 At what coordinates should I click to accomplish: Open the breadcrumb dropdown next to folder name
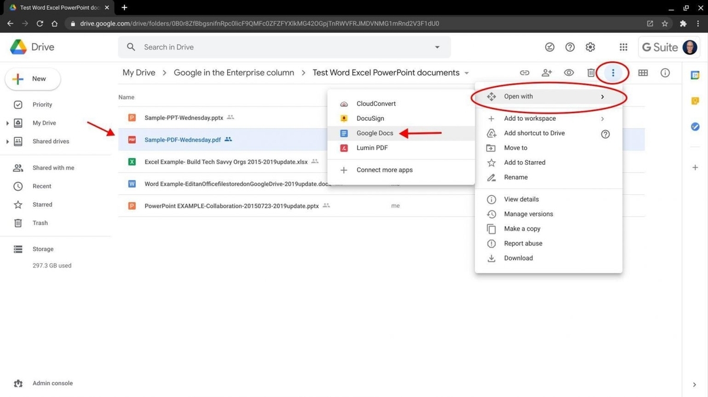(x=466, y=72)
